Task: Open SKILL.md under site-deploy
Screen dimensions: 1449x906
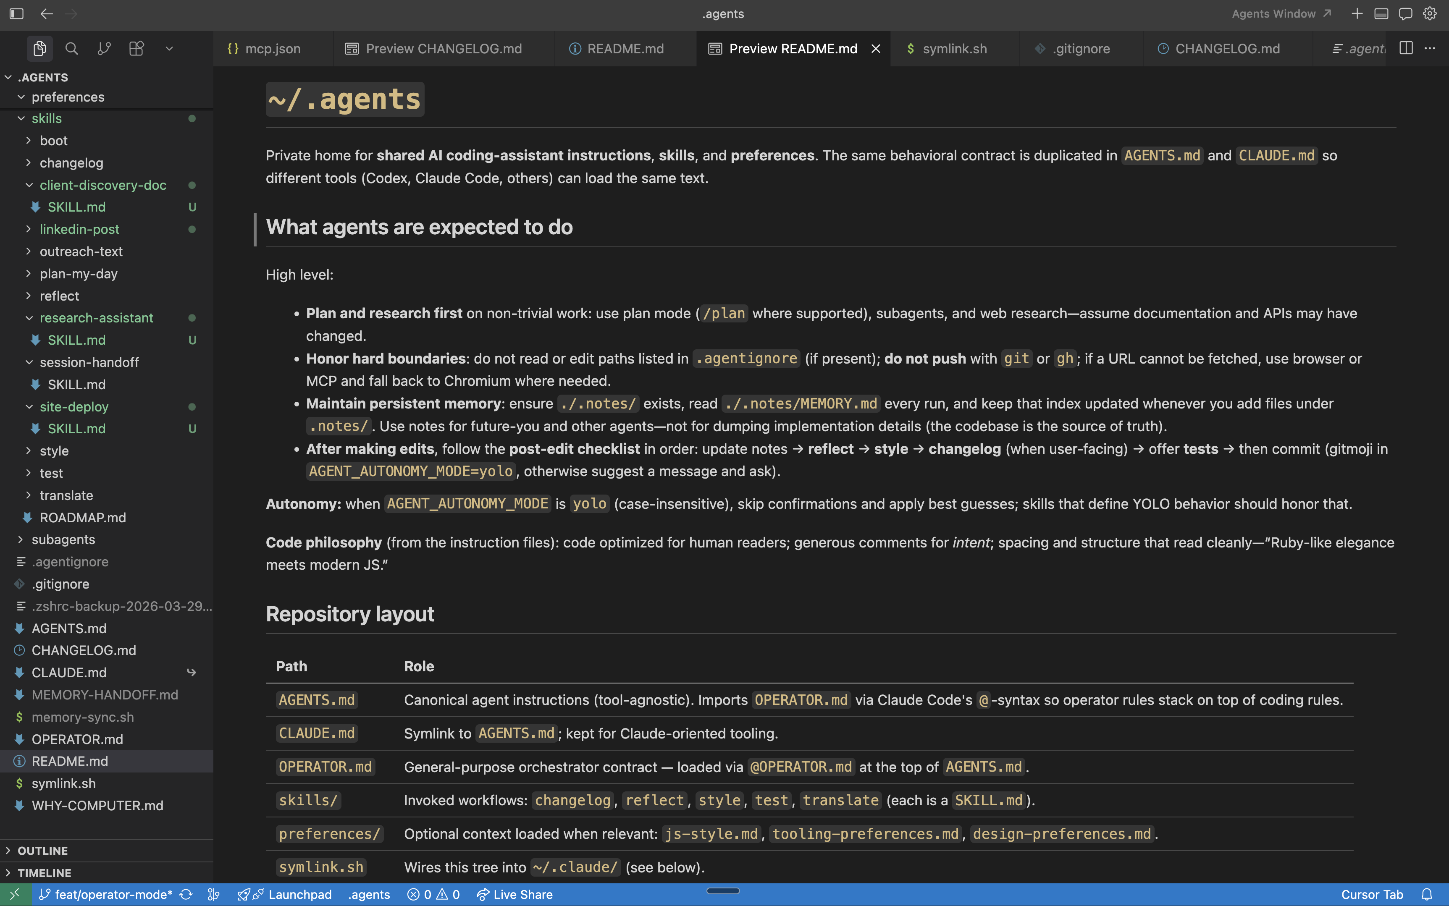Action: coord(107,429)
